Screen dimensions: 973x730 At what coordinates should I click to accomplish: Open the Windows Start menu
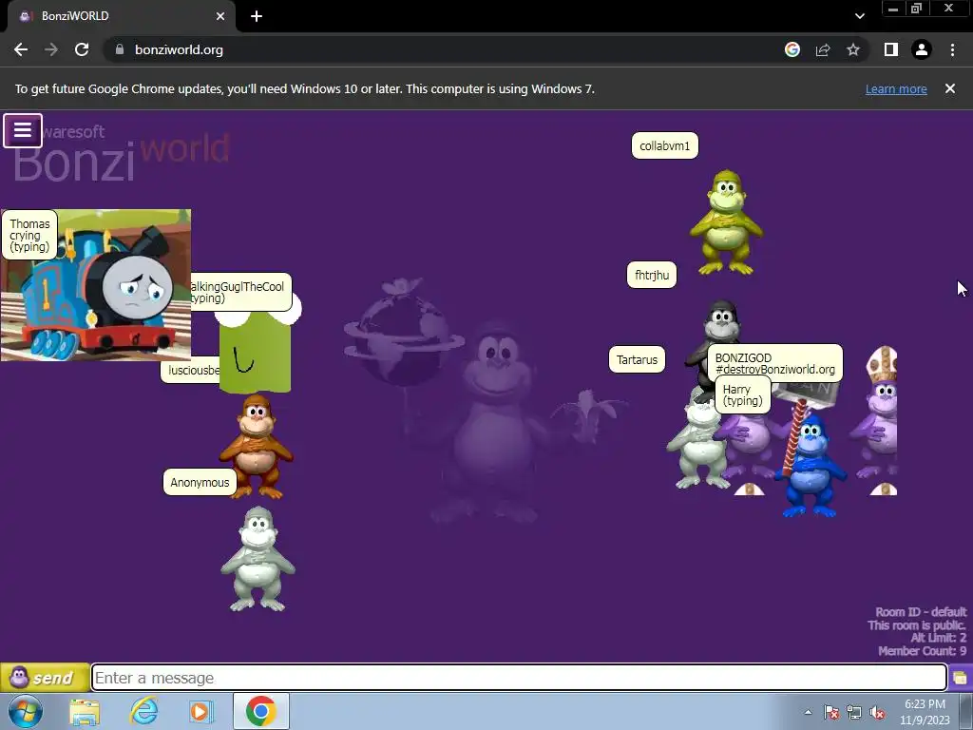pos(25,711)
